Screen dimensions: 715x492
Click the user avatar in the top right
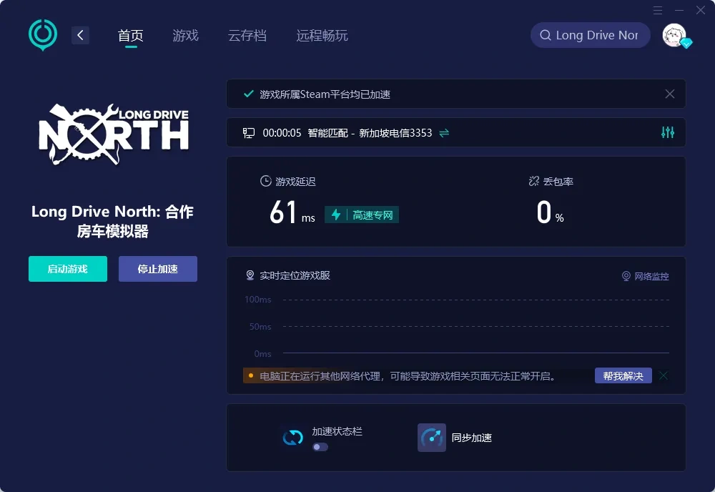673,34
